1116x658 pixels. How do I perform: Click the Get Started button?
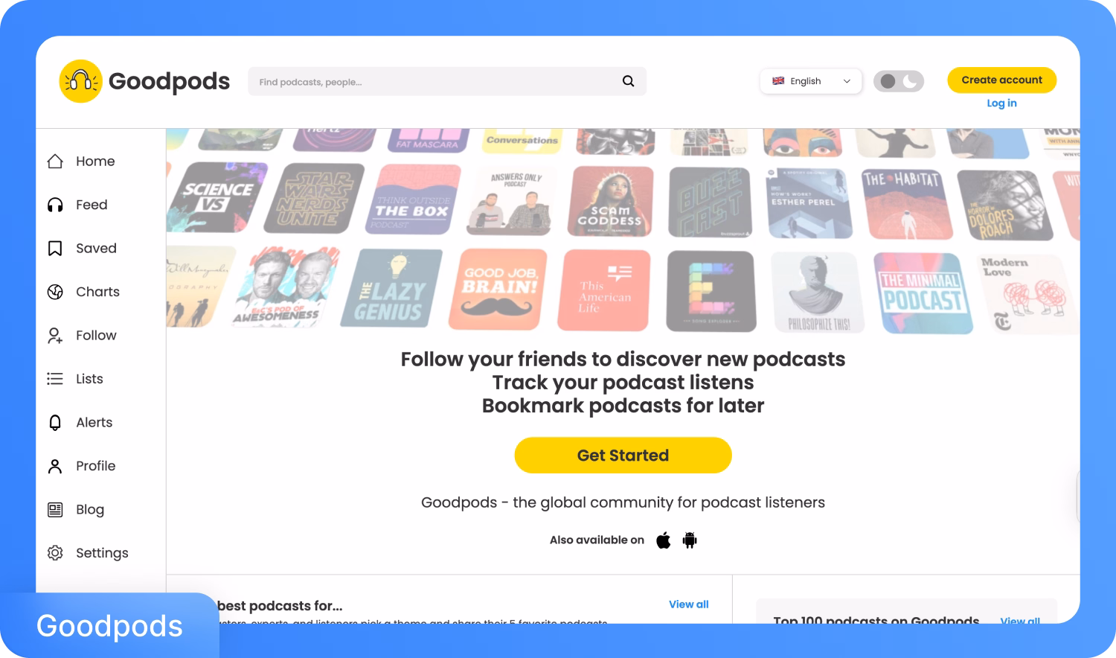point(623,456)
